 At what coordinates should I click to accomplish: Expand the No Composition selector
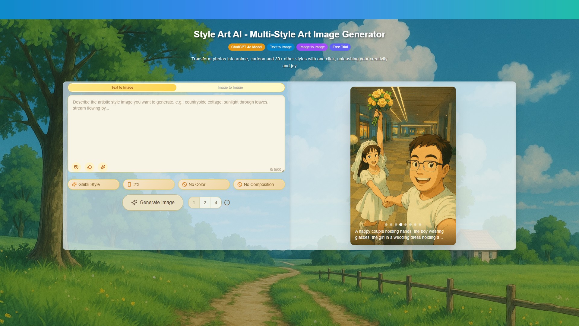pos(259,184)
